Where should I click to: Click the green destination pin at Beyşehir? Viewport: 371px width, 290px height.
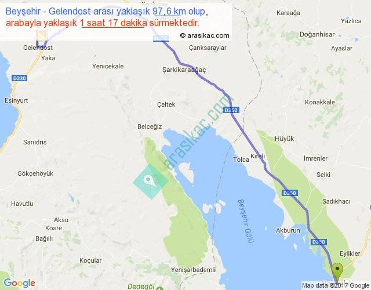click(x=337, y=272)
